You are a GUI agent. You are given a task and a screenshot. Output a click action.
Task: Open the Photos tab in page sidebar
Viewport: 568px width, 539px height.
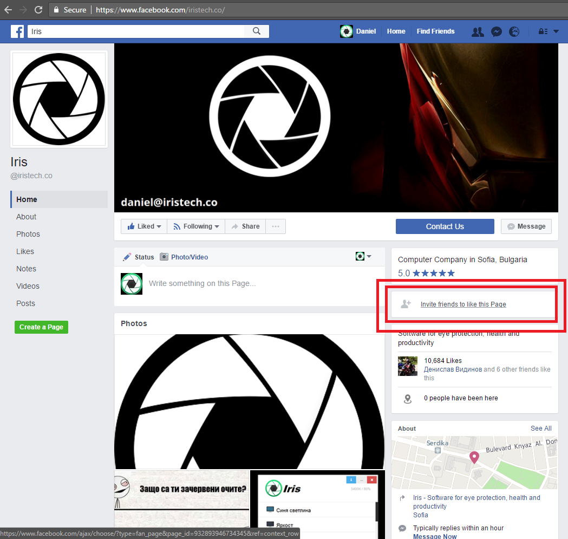(x=28, y=234)
